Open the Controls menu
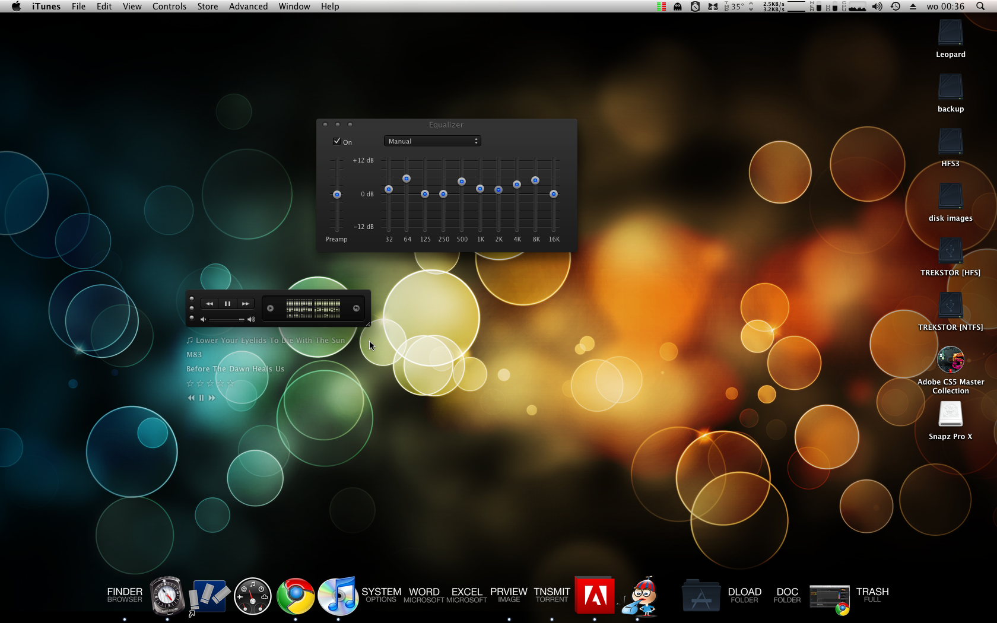The width and height of the screenshot is (997, 623). 169,7
